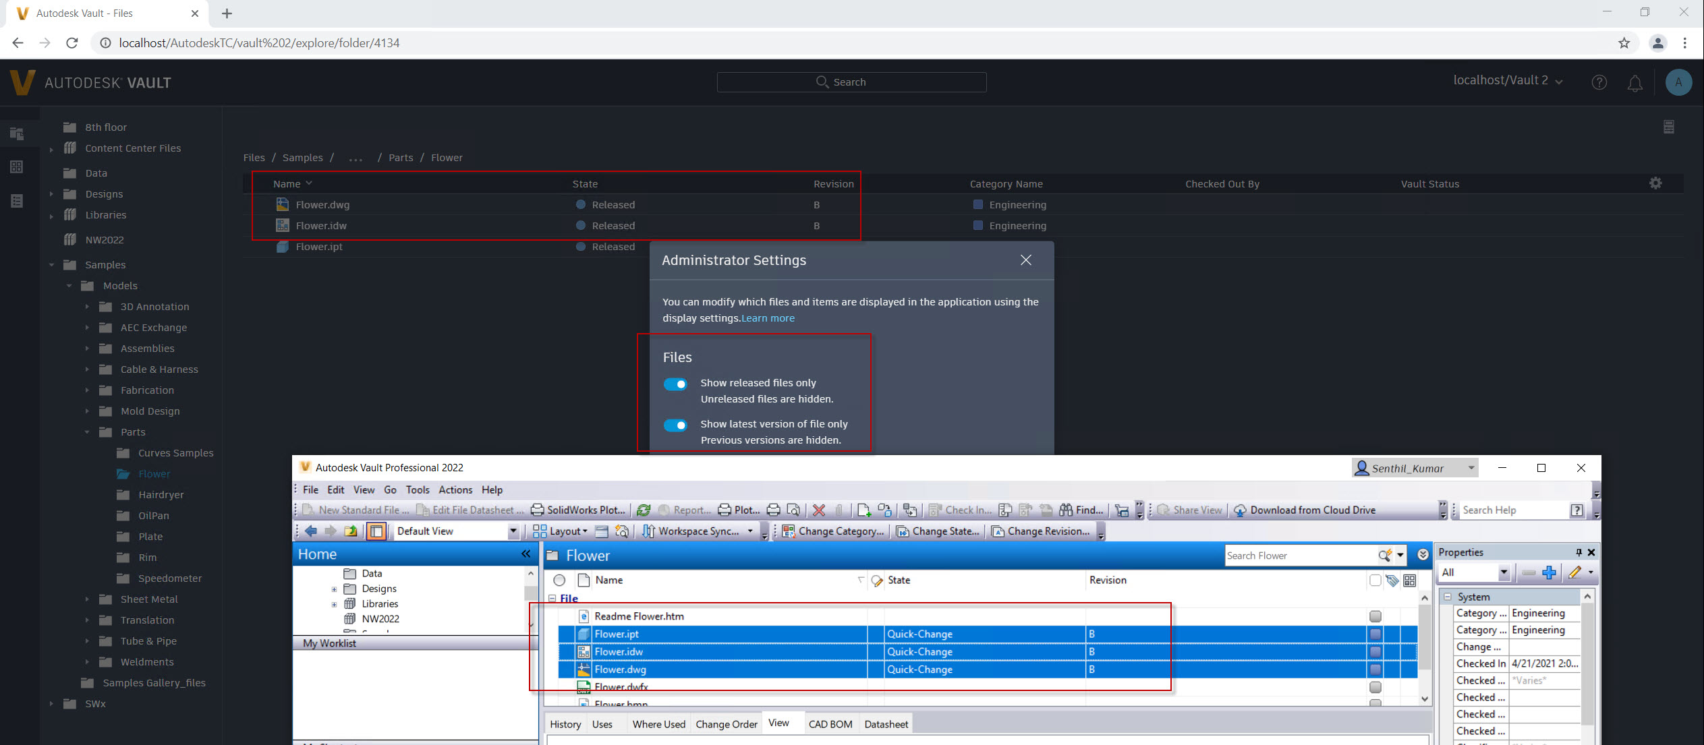This screenshot has width=1704, height=745.
Task: Expand the Assemblies folder in the web tree
Action: pos(87,349)
